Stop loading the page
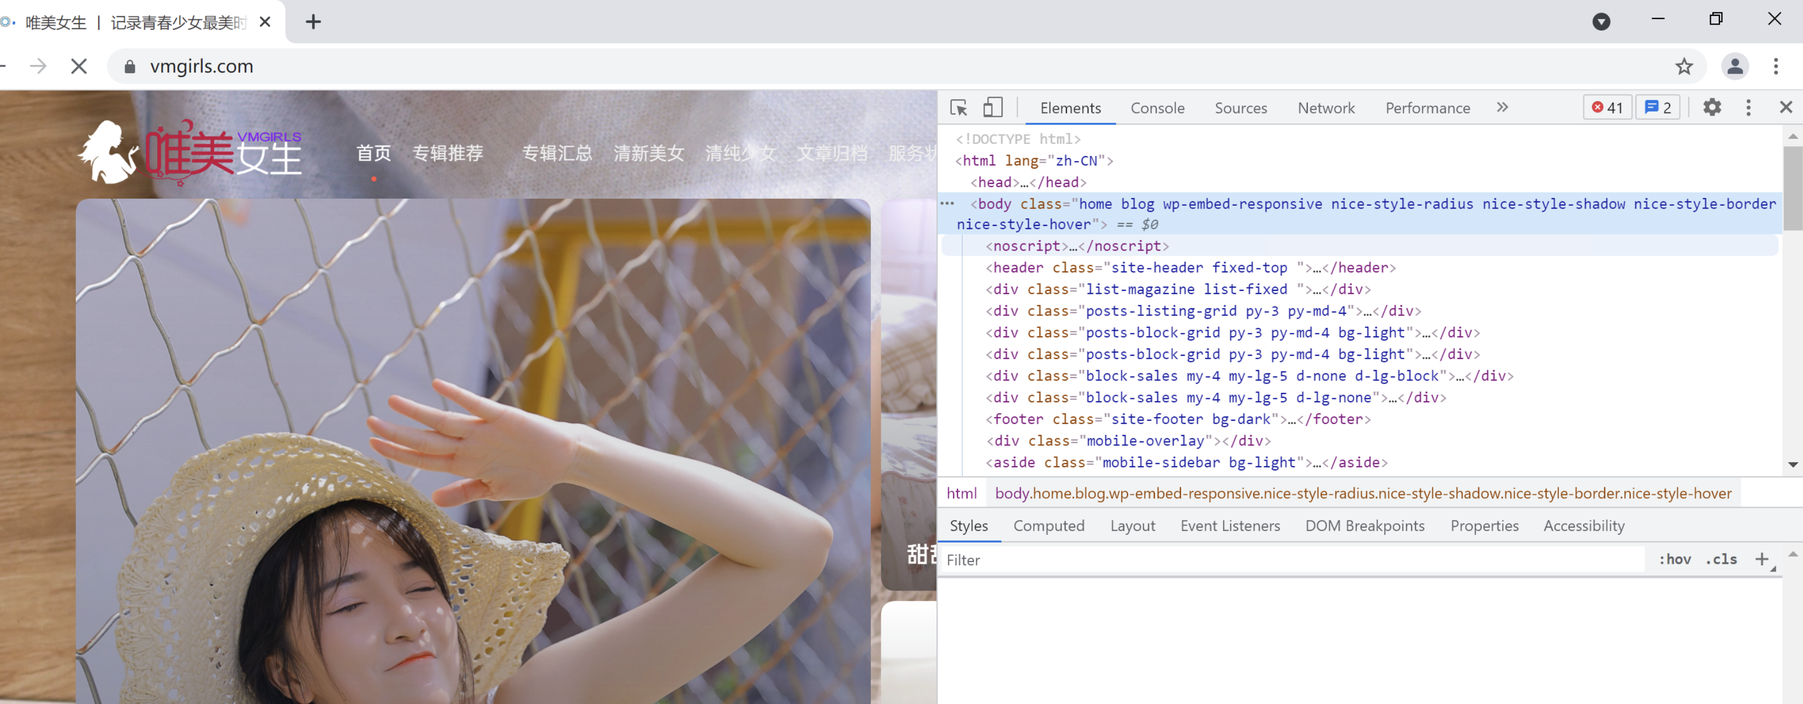1803x704 pixels. tap(79, 67)
